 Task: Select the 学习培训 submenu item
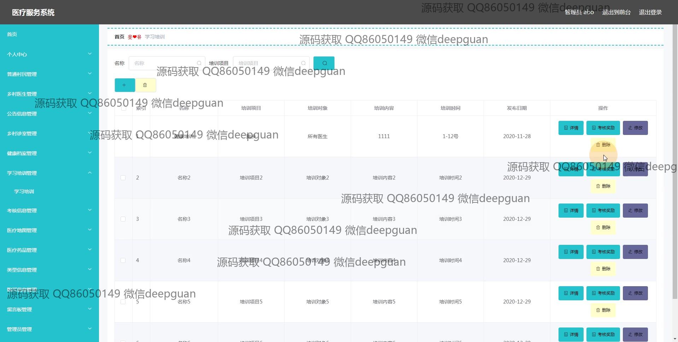pos(49,191)
